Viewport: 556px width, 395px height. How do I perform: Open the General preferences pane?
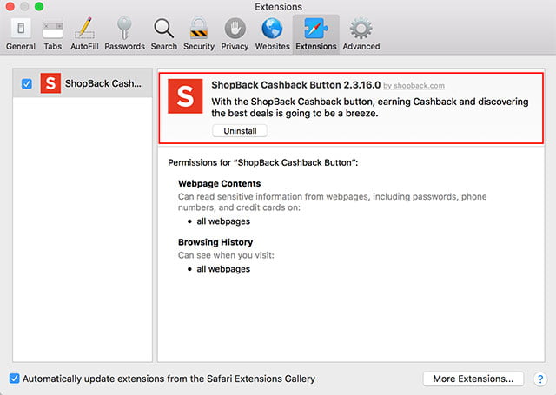tap(21, 34)
